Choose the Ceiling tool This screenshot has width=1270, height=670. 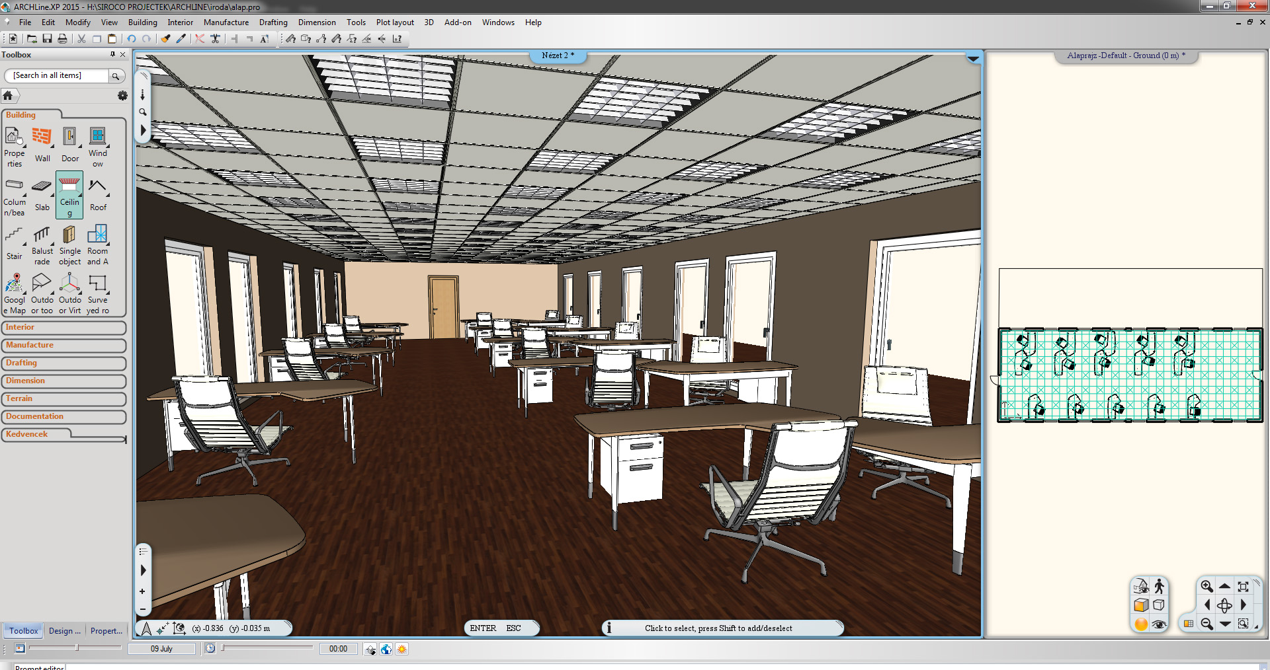coord(69,195)
